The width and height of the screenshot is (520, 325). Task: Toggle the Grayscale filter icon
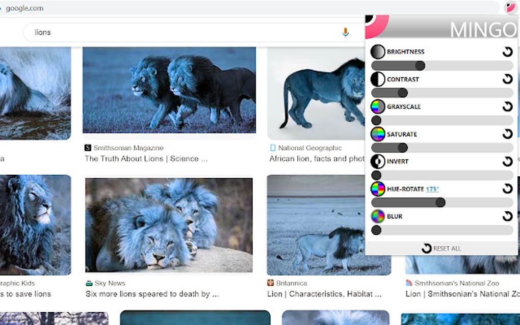tap(377, 106)
